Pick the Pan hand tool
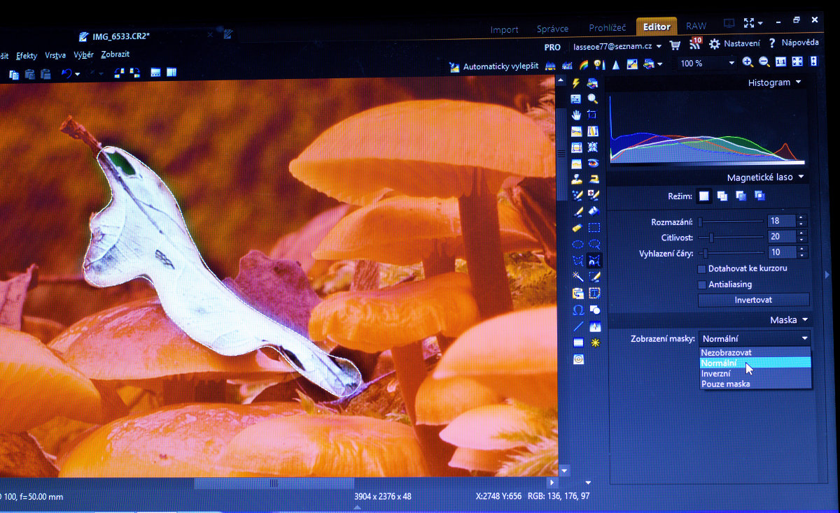The height and width of the screenshot is (513, 840). coord(576,115)
